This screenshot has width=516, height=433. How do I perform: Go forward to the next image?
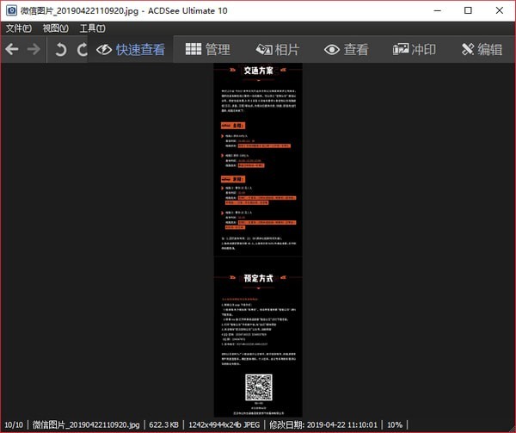pos(34,49)
